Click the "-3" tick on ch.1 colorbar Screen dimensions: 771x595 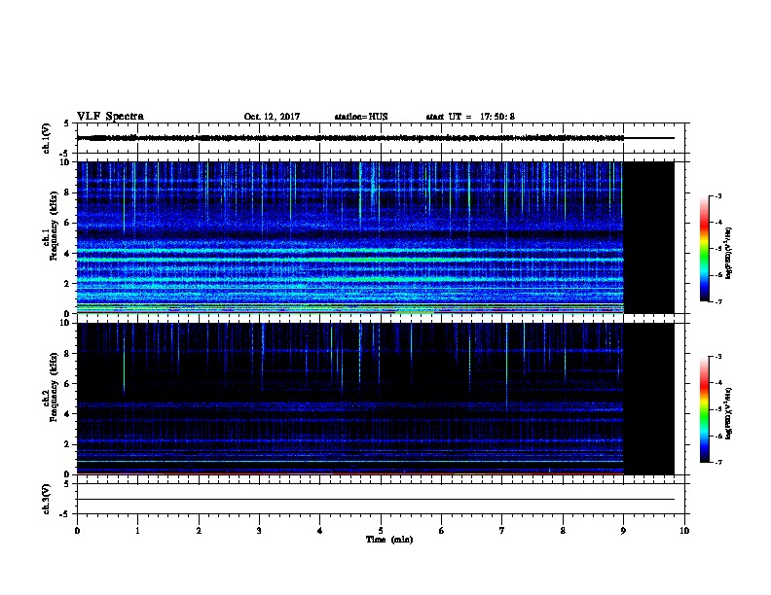[x=717, y=196]
